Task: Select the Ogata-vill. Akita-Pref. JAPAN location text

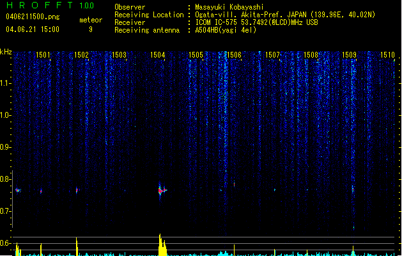Action: (x=285, y=15)
